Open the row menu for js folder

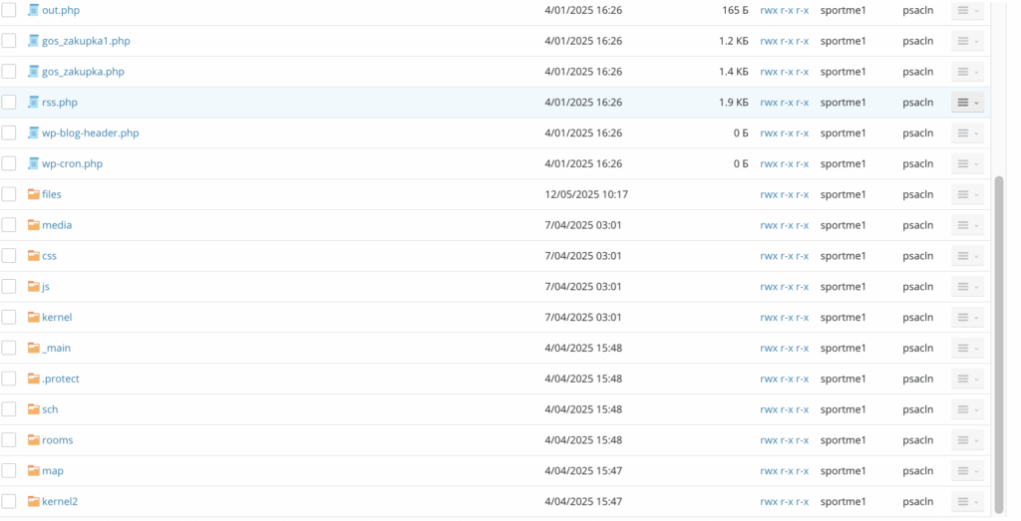tap(967, 287)
